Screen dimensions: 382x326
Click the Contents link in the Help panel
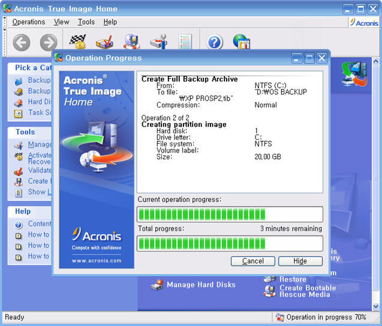click(40, 223)
